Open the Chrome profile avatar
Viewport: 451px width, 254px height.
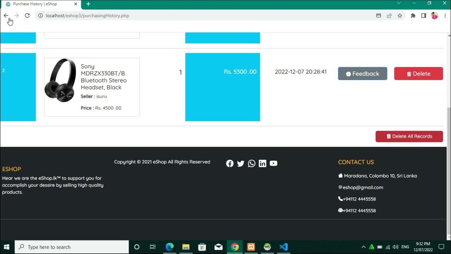tap(434, 16)
